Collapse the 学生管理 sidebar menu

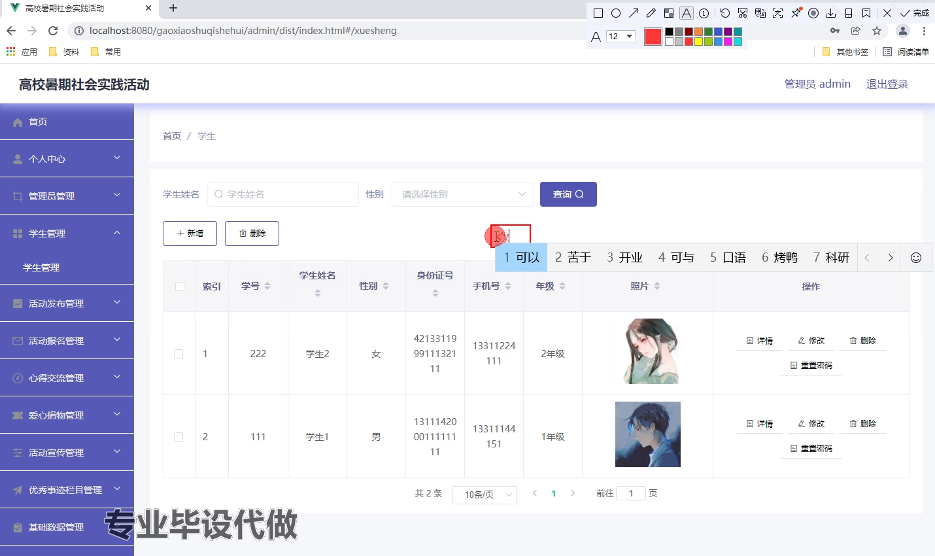pyautogui.click(x=67, y=234)
